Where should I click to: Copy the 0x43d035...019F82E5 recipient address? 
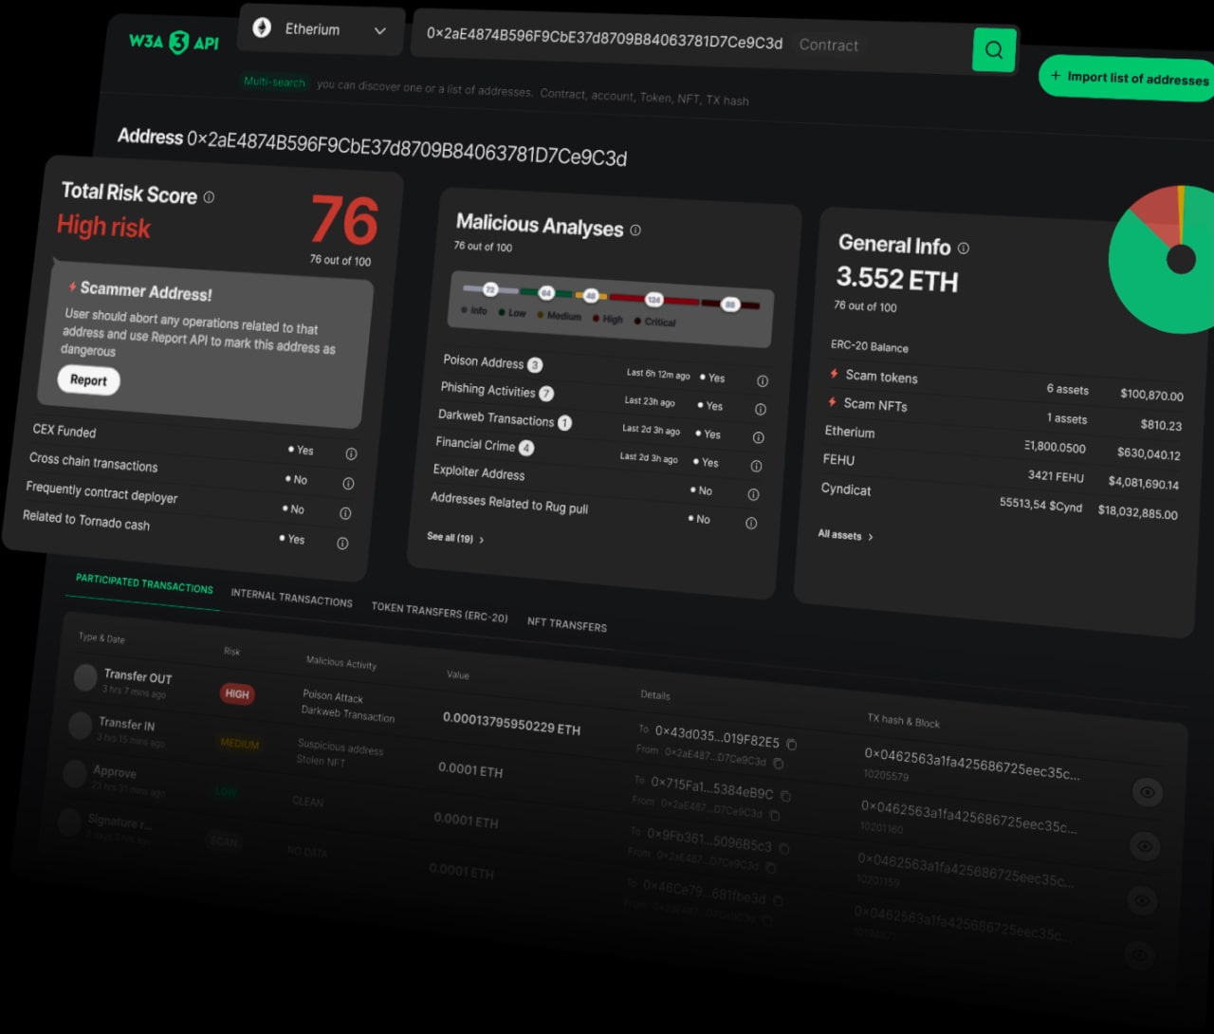click(791, 745)
